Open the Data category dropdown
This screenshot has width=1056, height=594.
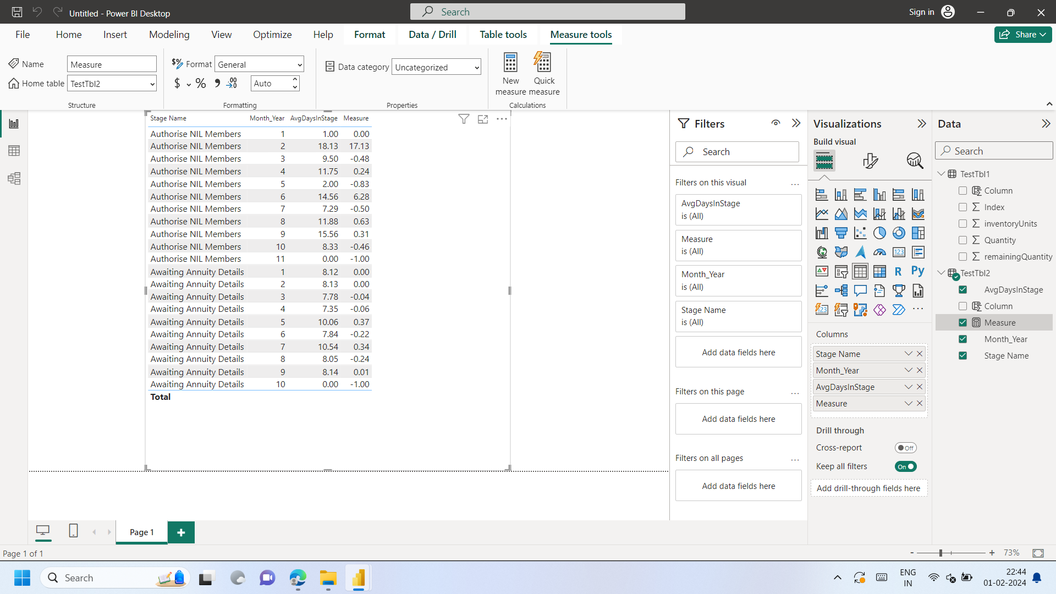pyautogui.click(x=436, y=67)
